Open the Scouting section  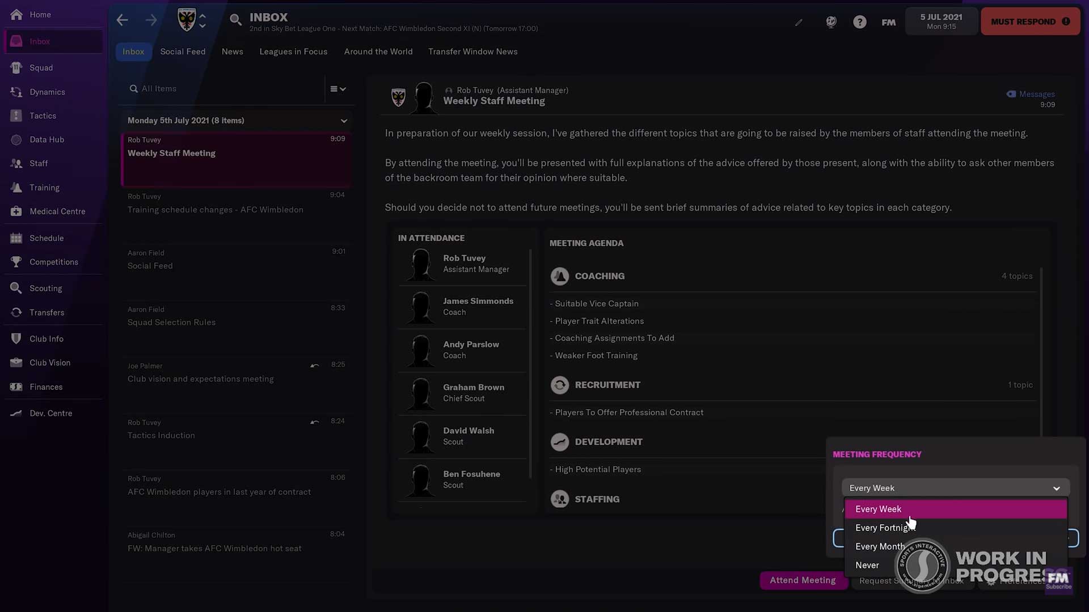click(x=45, y=288)
